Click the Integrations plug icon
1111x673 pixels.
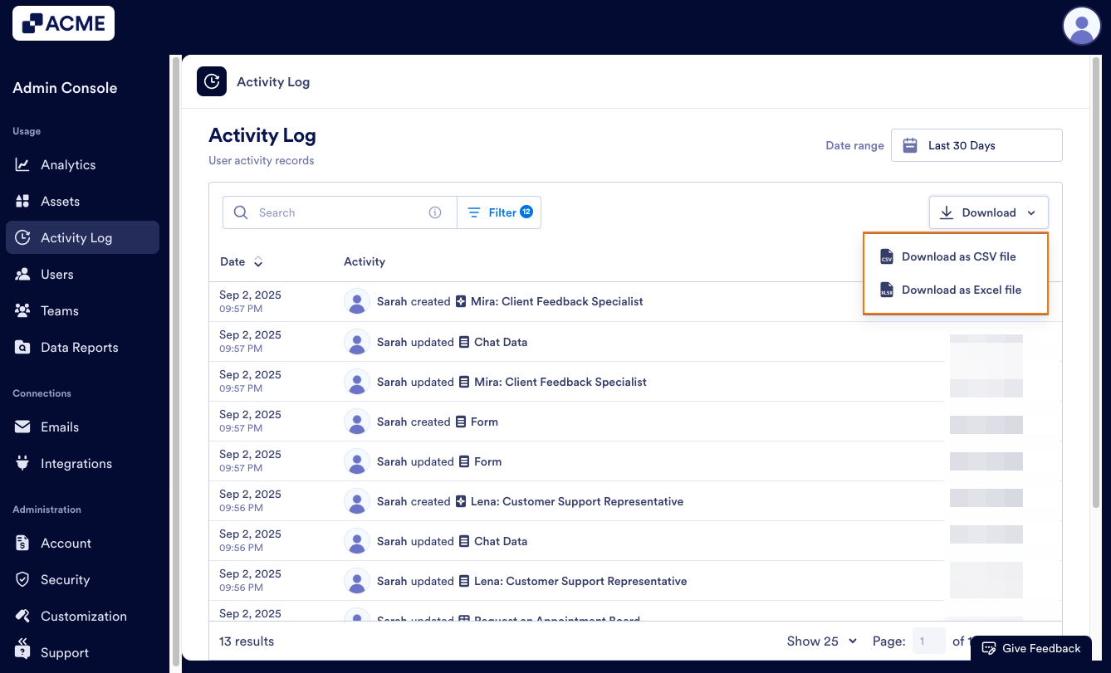26,463
